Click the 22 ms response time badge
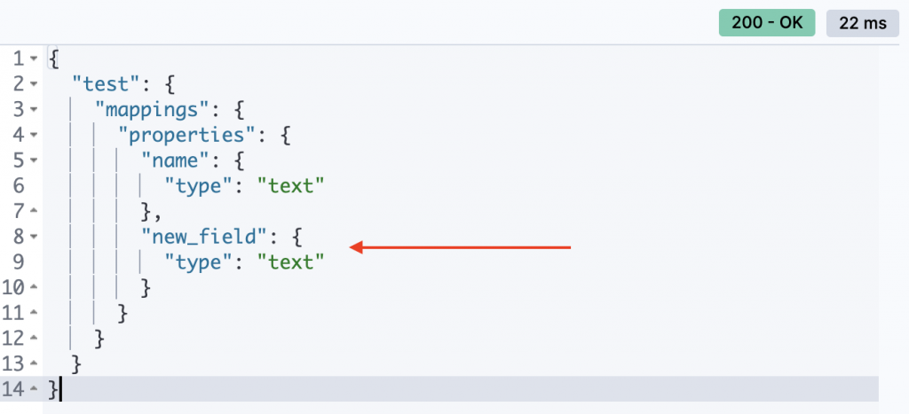Viewport: 909px width, 414px height. tap(863, 23)
